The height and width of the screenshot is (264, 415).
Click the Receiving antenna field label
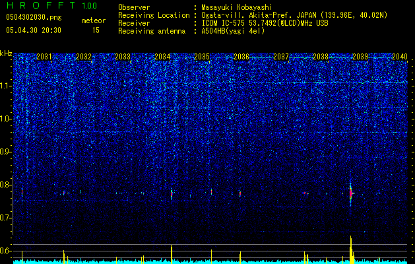[x=152, y=31]
